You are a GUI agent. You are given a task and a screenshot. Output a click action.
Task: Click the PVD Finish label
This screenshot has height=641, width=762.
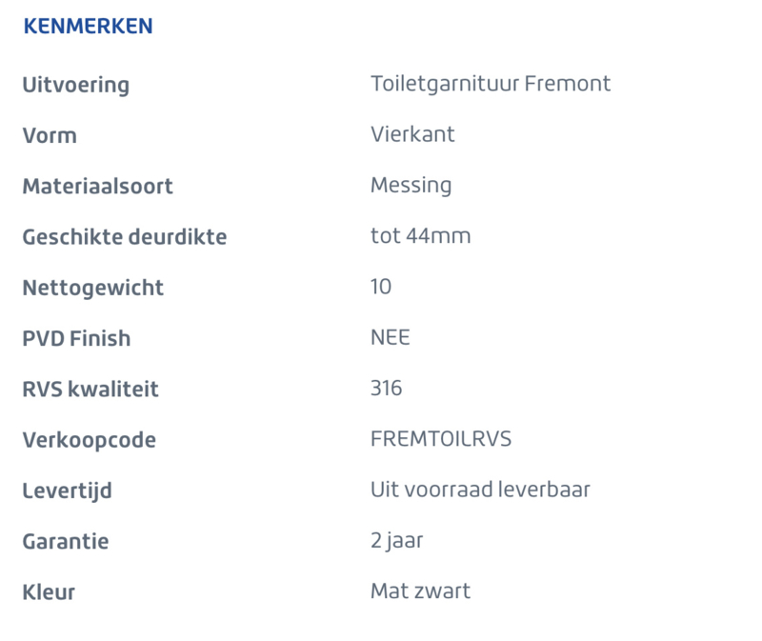76,339
